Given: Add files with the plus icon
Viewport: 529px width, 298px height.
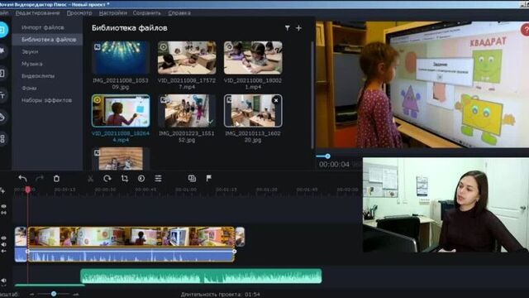Looking at the screenshot, I should click(298, 28).
